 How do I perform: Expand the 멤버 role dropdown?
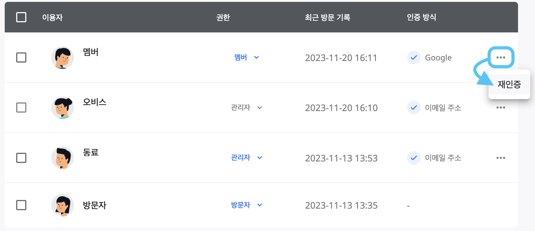coord(247,57)
